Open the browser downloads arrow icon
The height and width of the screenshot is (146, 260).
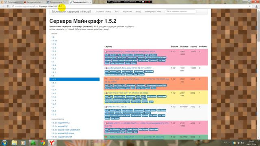click(x=256, y=6)
